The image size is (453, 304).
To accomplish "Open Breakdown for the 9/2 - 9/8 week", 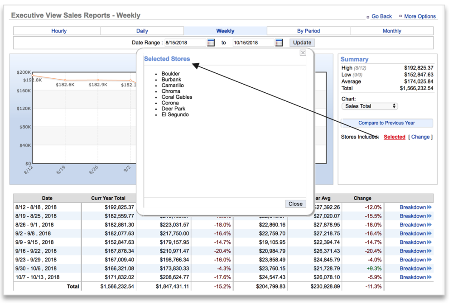I will 414,233.
